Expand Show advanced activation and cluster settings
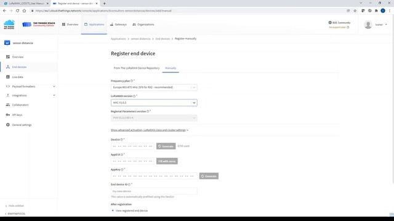This screenshot has height=221, width=394. pos(149,130)
